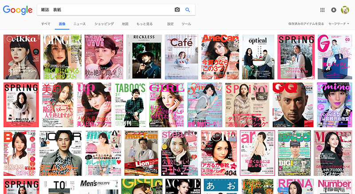Open the GINGER magazine cover thumbnail

click(62, 57)
